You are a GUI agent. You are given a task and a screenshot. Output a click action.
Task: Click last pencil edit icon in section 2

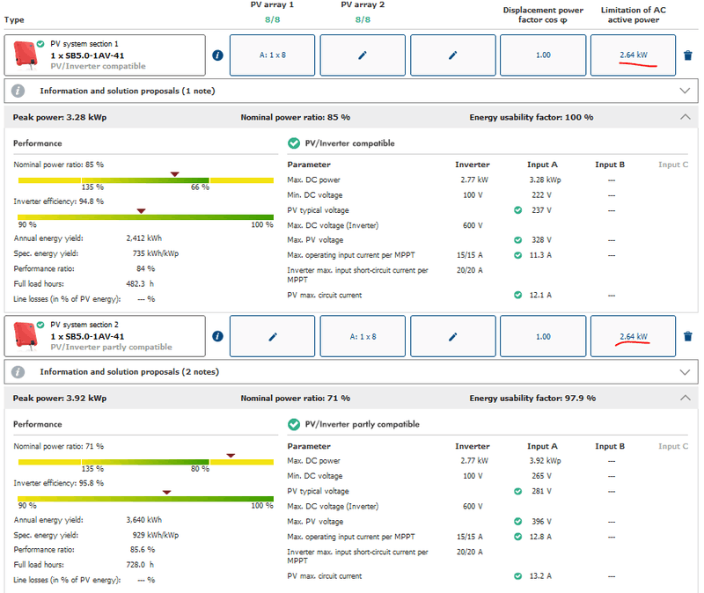(x=453, y=336)
